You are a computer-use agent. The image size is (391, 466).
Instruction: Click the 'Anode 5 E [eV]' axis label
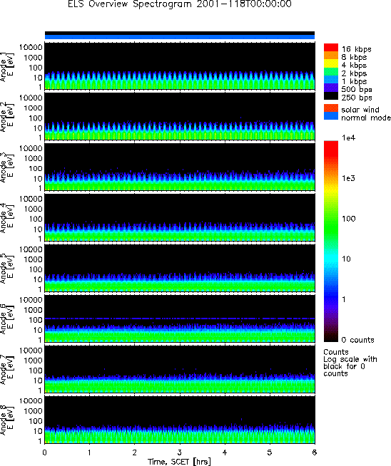coord(7,269)
